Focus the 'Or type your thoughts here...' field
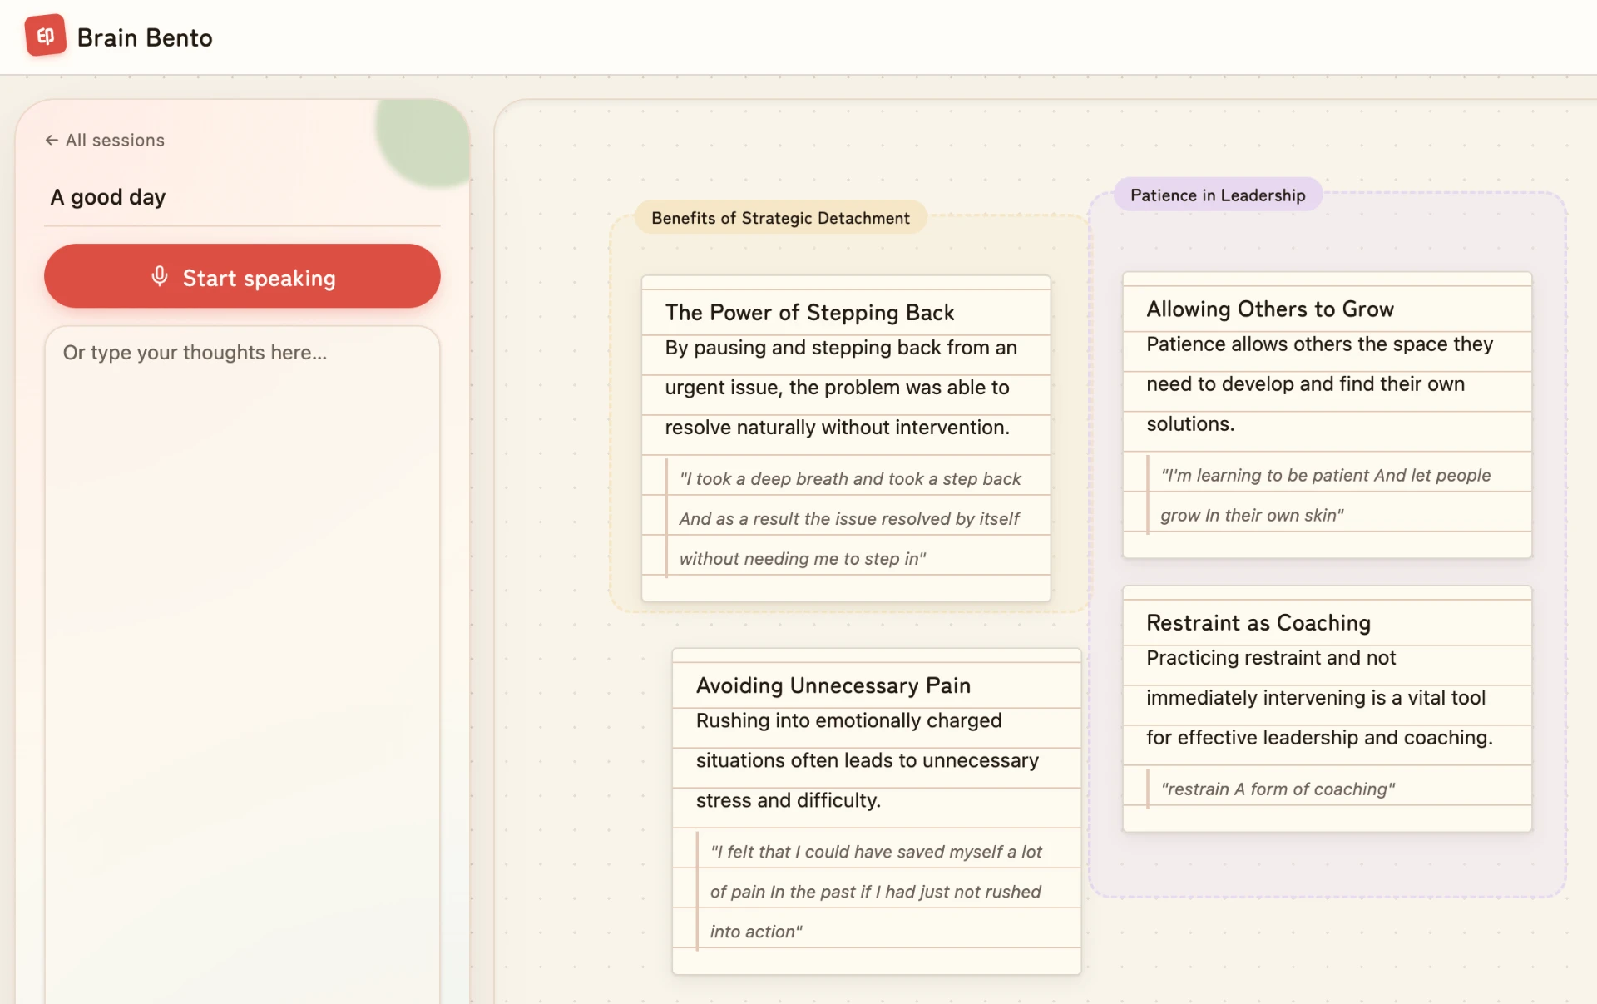Image resolution: width=1597 pixels, height=1004 pixels. click(242, 664)
